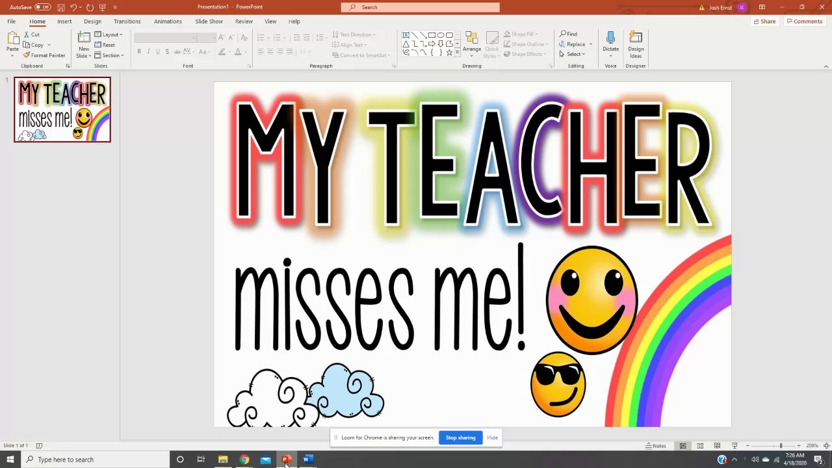Click the Bullets list icon
832x468 pixels.
(261, 38)
